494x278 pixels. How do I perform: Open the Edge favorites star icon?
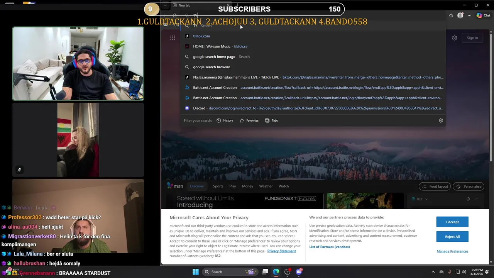point(451,15)
